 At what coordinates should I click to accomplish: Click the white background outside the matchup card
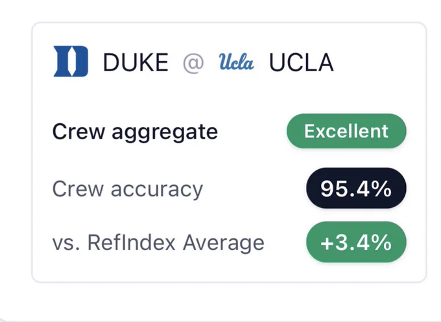tap(220, 301)
